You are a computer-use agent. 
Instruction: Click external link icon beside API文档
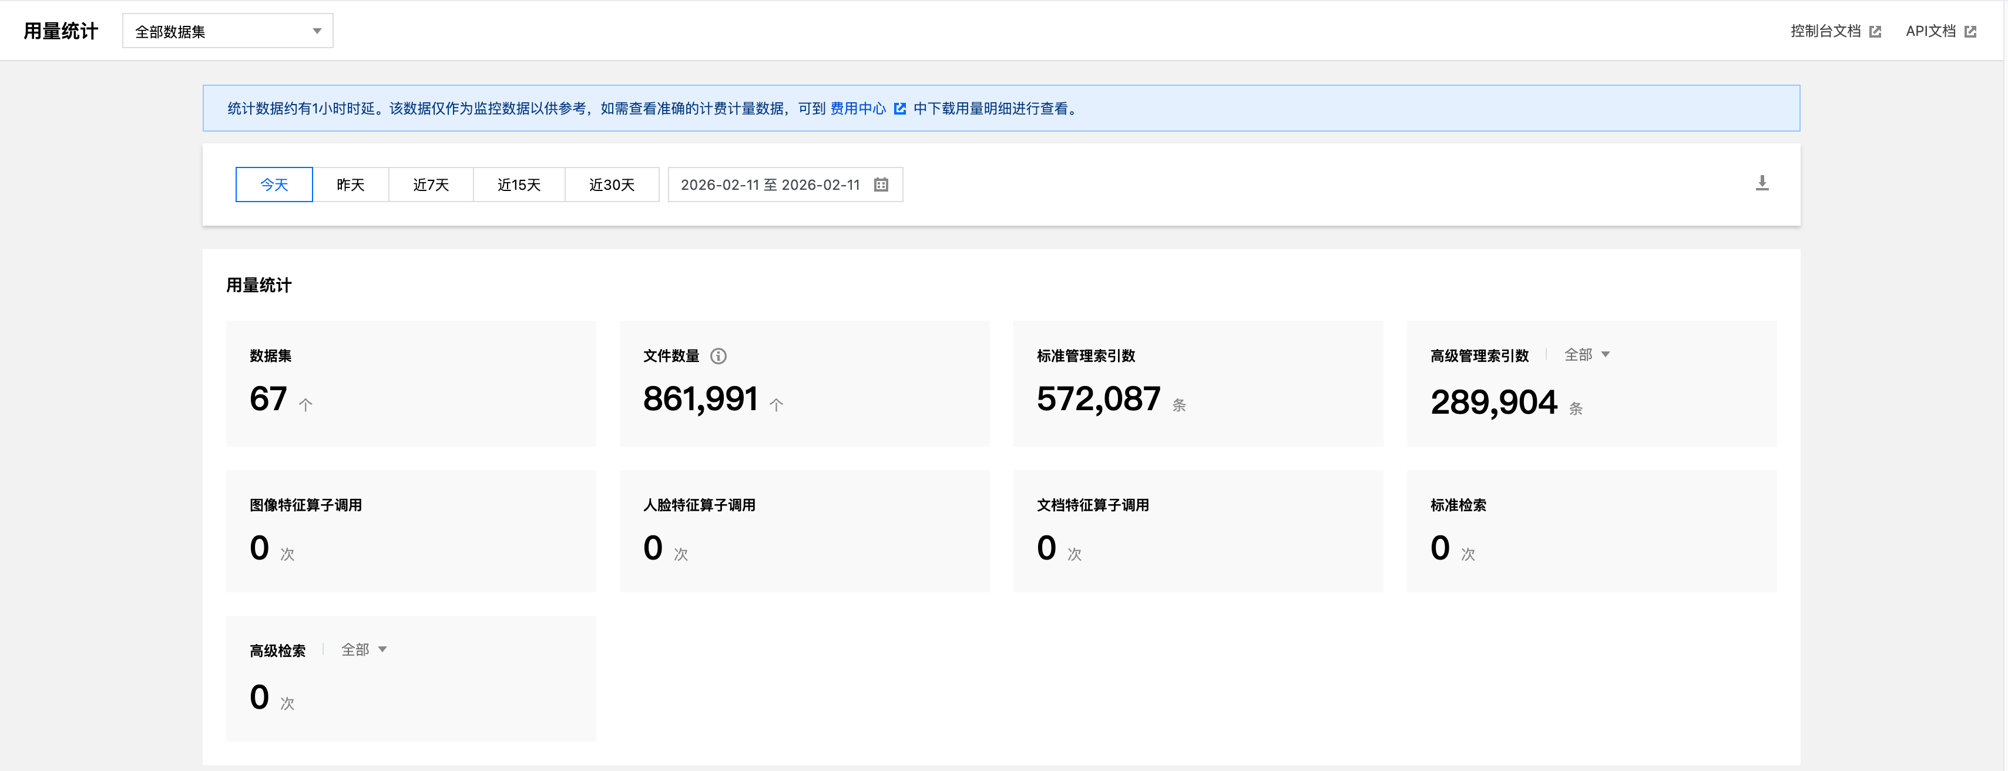click(x=1970, y=32)
